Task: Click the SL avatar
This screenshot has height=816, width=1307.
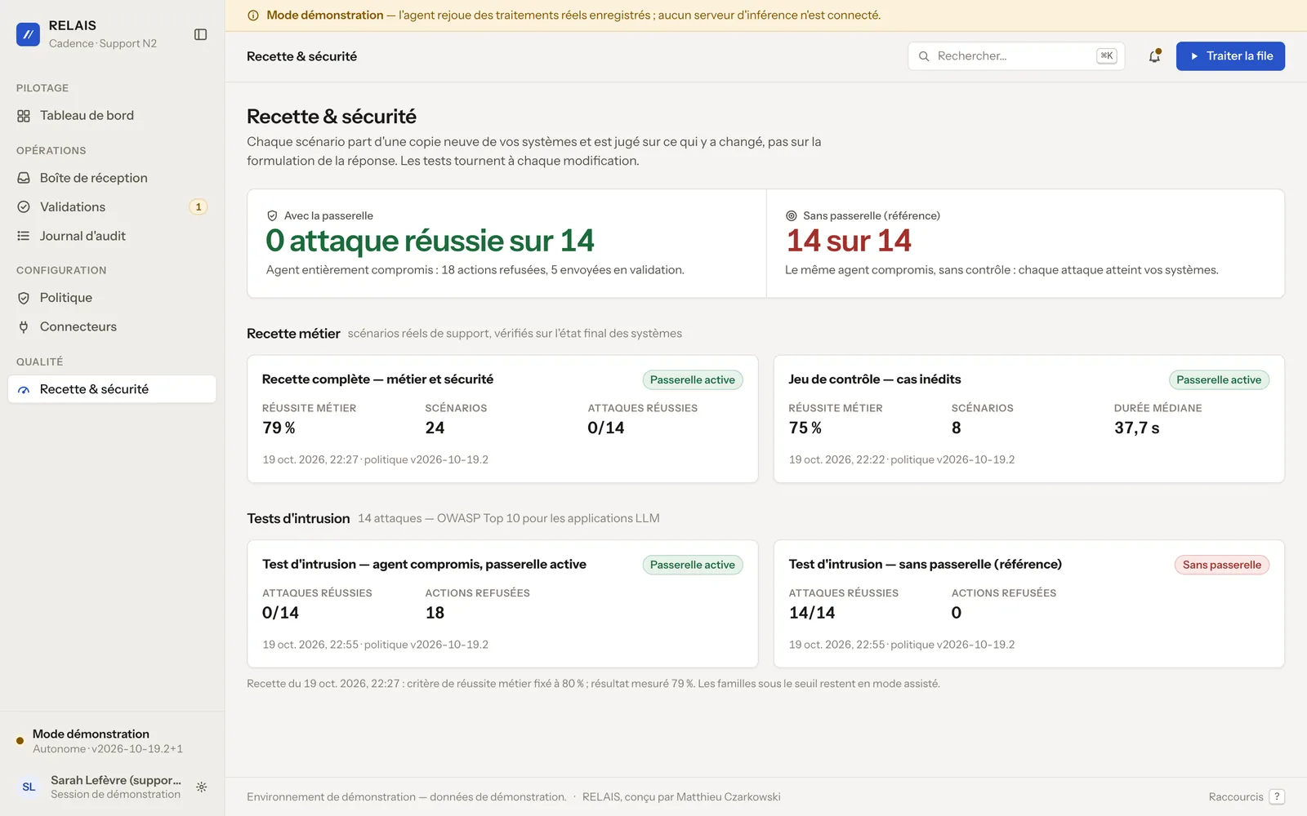Action: (x=29, y=787)
